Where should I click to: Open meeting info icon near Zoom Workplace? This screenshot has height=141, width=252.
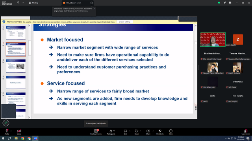tap(18, 3)
